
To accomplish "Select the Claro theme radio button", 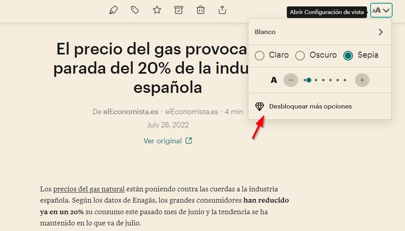I will (x=260, y=55).
